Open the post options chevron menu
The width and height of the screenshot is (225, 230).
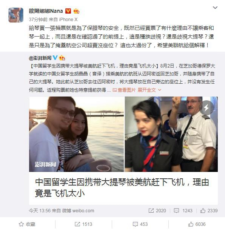point(215,8)
